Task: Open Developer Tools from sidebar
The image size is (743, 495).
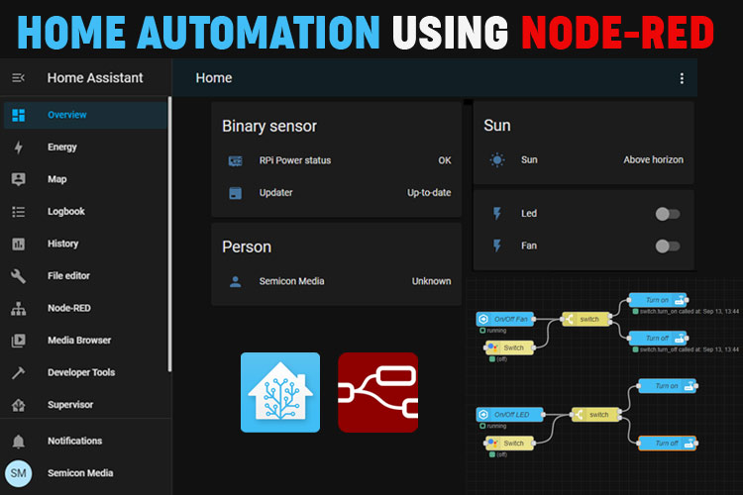Action: point(85,372)
